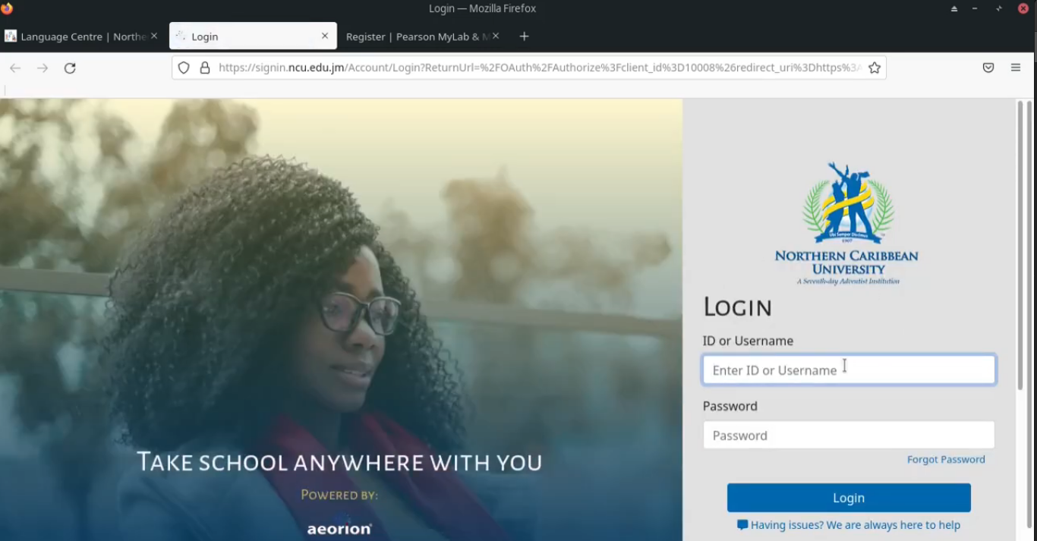Click the address bar URL
This screenshot has height=541, width=1037.
click(x=531, y=68)
